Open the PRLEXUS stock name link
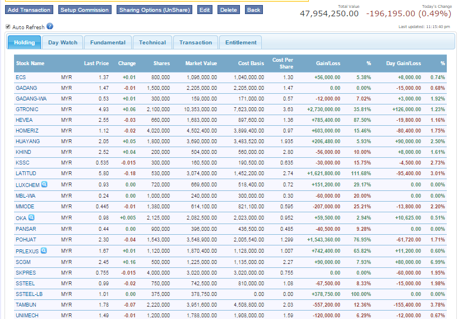The image size is (458, 319). coord(27,251)
